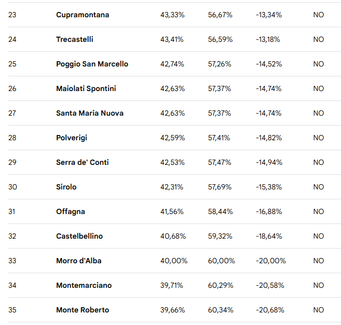This screenshot has height=325, width=341.
Task: Click the 43,33% value for Cupramontana
Action: pyautogui.click(x=172, y=15)
